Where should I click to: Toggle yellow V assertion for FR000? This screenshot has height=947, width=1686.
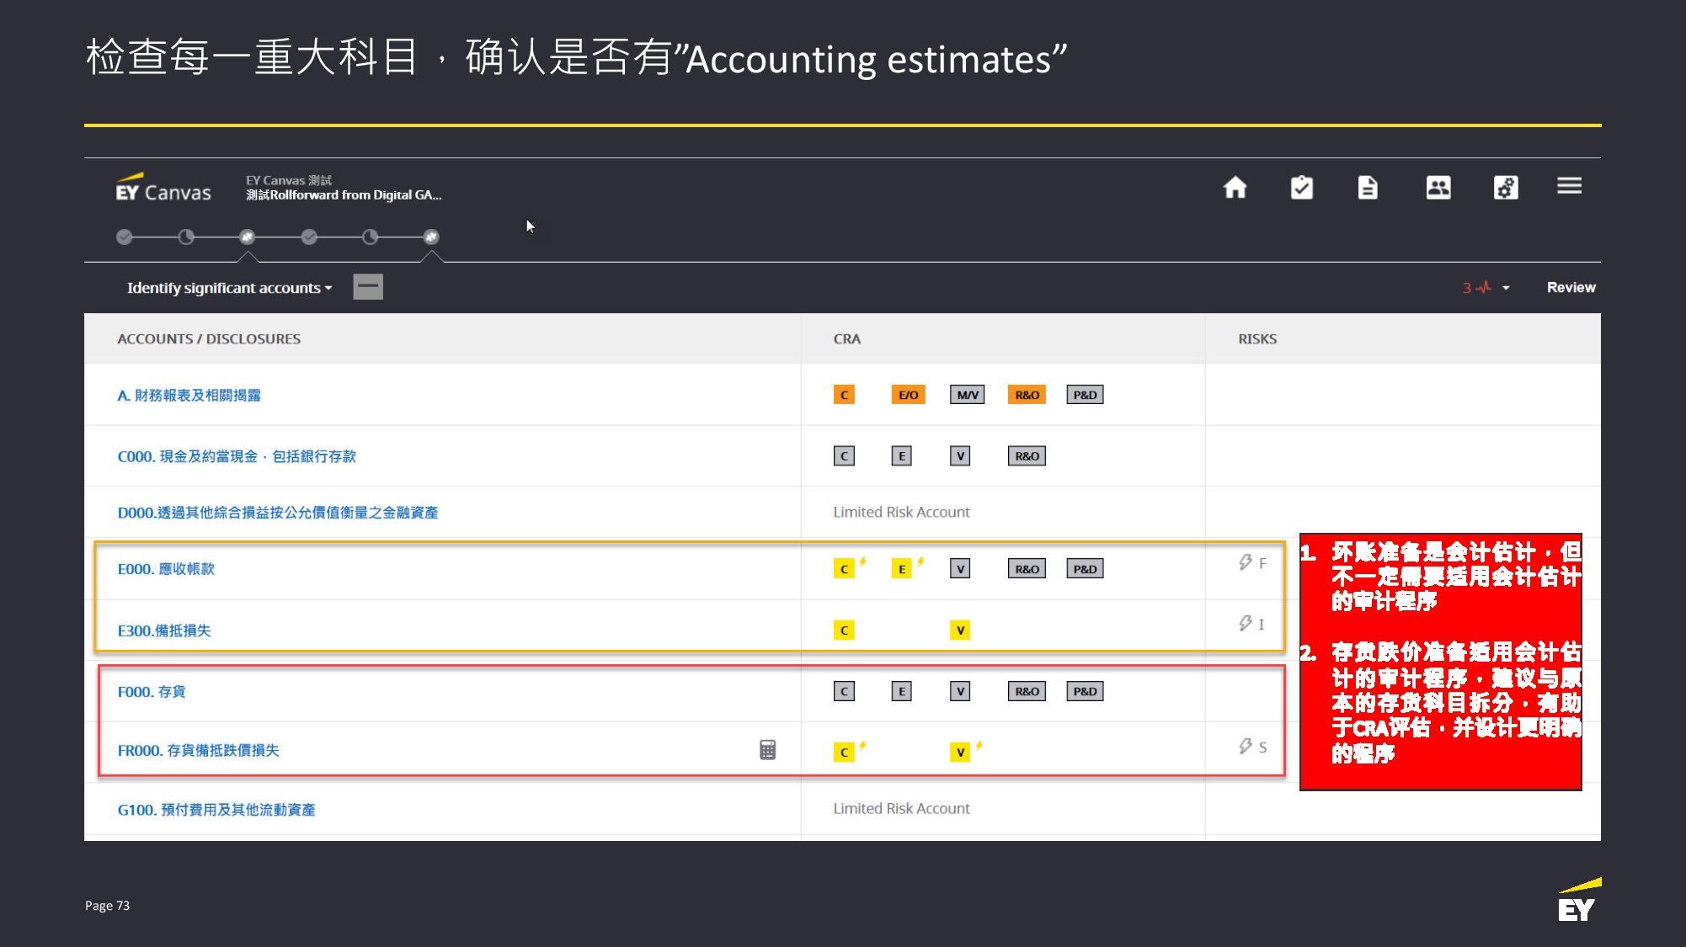(x=959, y=752)
